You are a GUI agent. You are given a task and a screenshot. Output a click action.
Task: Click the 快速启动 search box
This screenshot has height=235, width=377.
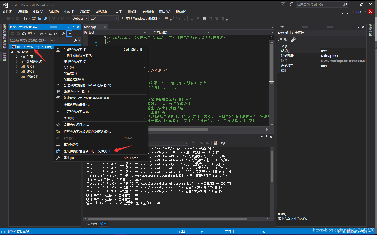[x=319, y=5]
